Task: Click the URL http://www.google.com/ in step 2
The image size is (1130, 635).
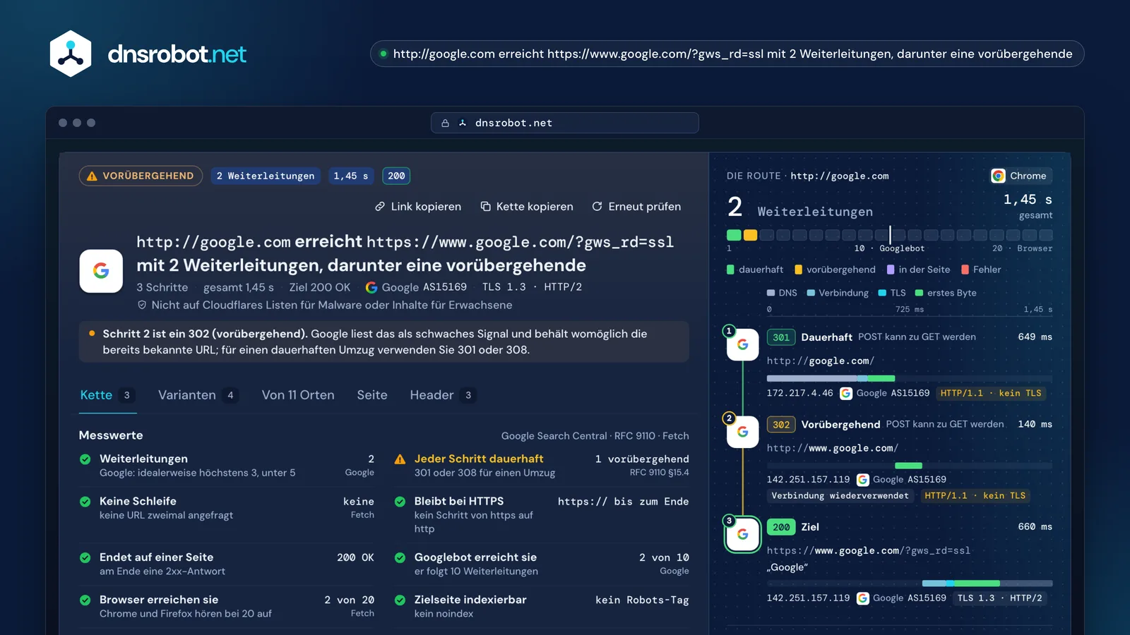Action: [x=833, y=449]
